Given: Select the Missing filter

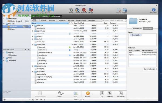Looking at the screenshot, I should 71,20.
